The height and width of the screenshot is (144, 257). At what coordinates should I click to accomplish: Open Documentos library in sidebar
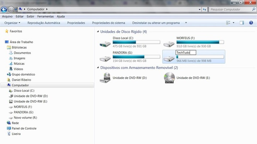tap(22, 53)
